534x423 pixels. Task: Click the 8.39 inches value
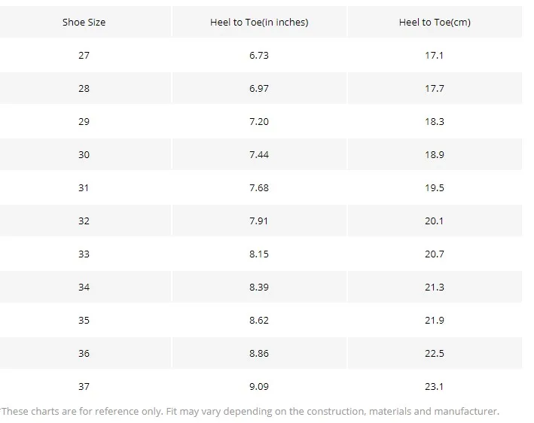coord(259,288)
